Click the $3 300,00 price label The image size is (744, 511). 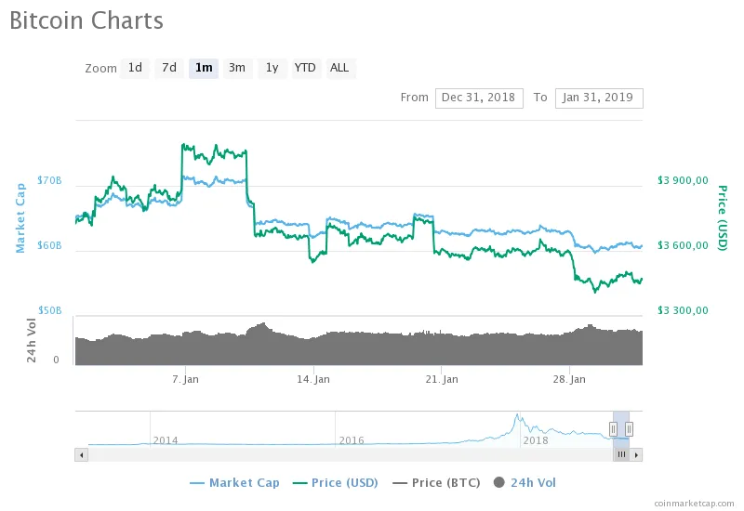click(x=683, y=310)
